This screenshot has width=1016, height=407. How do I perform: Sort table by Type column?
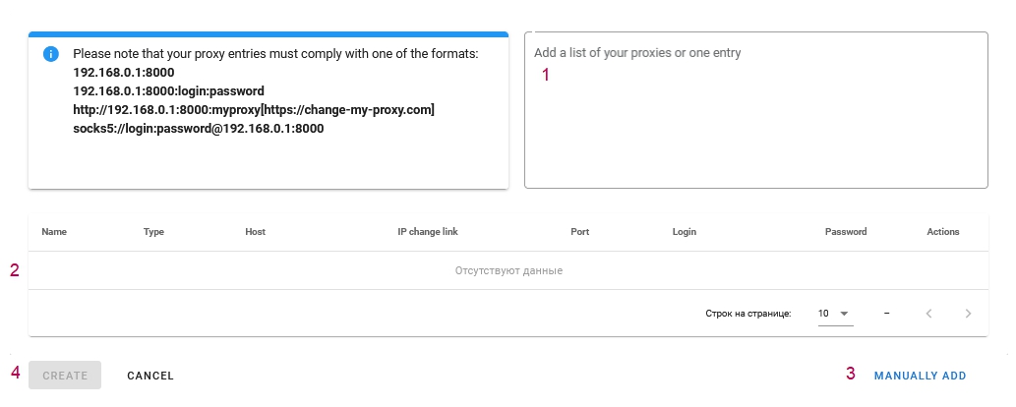click(153, 231)
